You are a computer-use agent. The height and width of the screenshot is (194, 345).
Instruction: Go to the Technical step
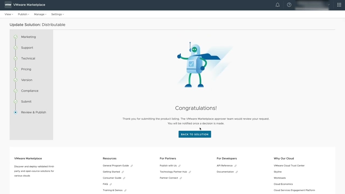[x=28, y=58]
